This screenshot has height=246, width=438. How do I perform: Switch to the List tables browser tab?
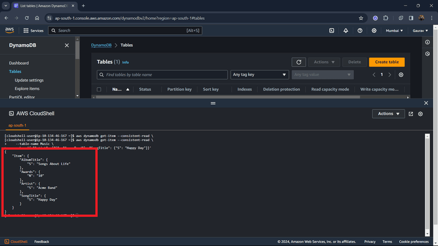click(x=43, y=6)
